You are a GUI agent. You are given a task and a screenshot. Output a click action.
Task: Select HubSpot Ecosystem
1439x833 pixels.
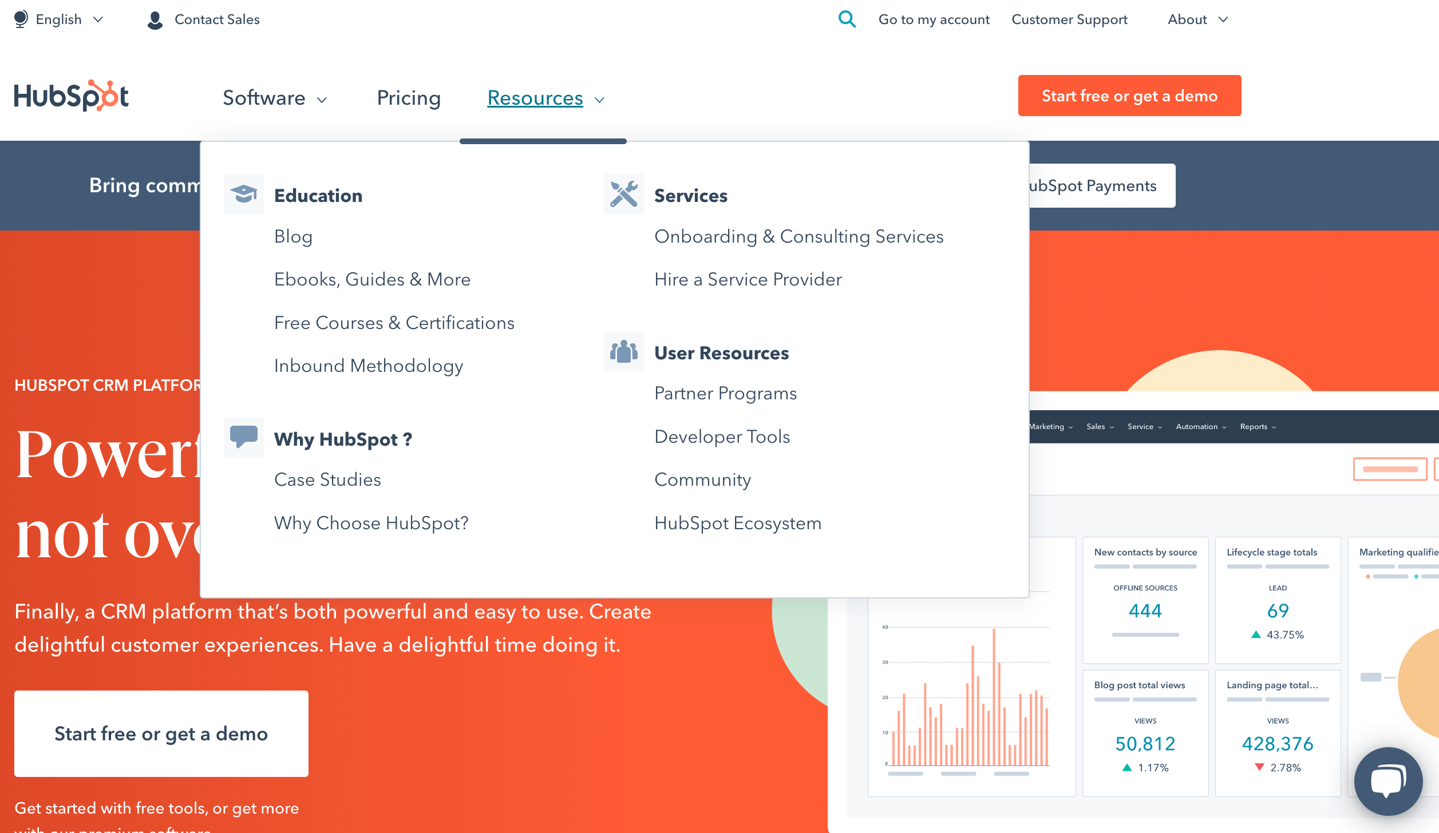[738, 523]
